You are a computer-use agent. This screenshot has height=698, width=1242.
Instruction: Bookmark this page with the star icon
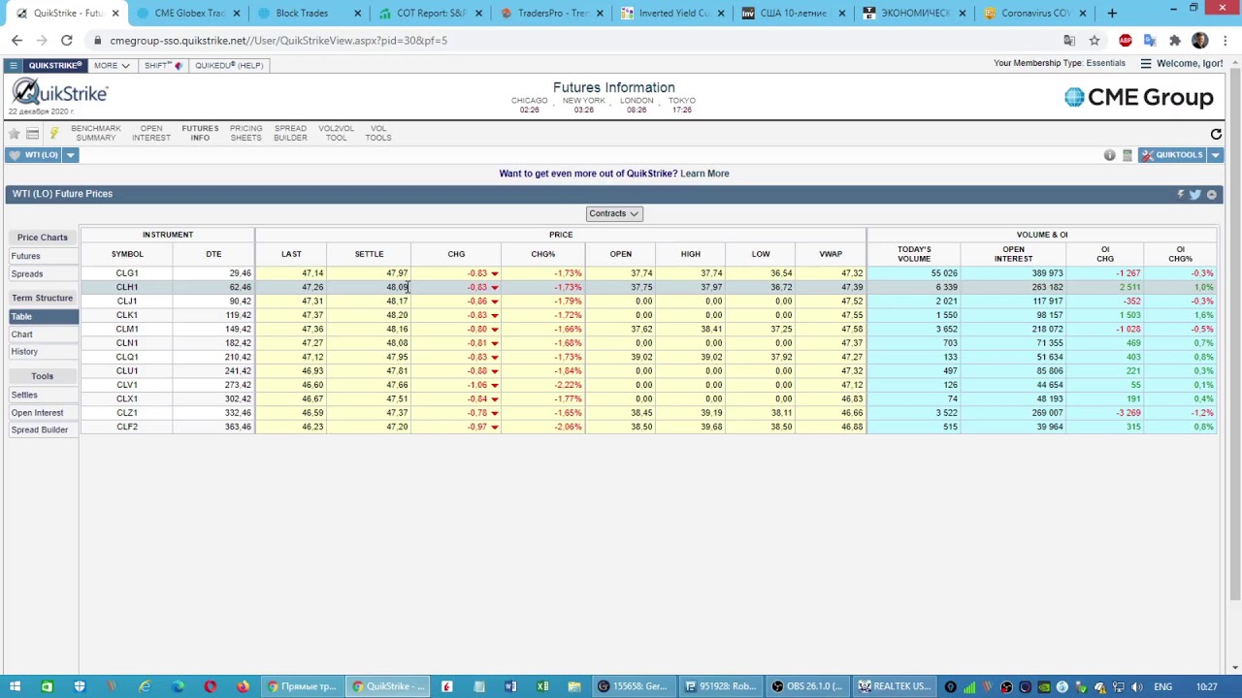coord(1095,41)
